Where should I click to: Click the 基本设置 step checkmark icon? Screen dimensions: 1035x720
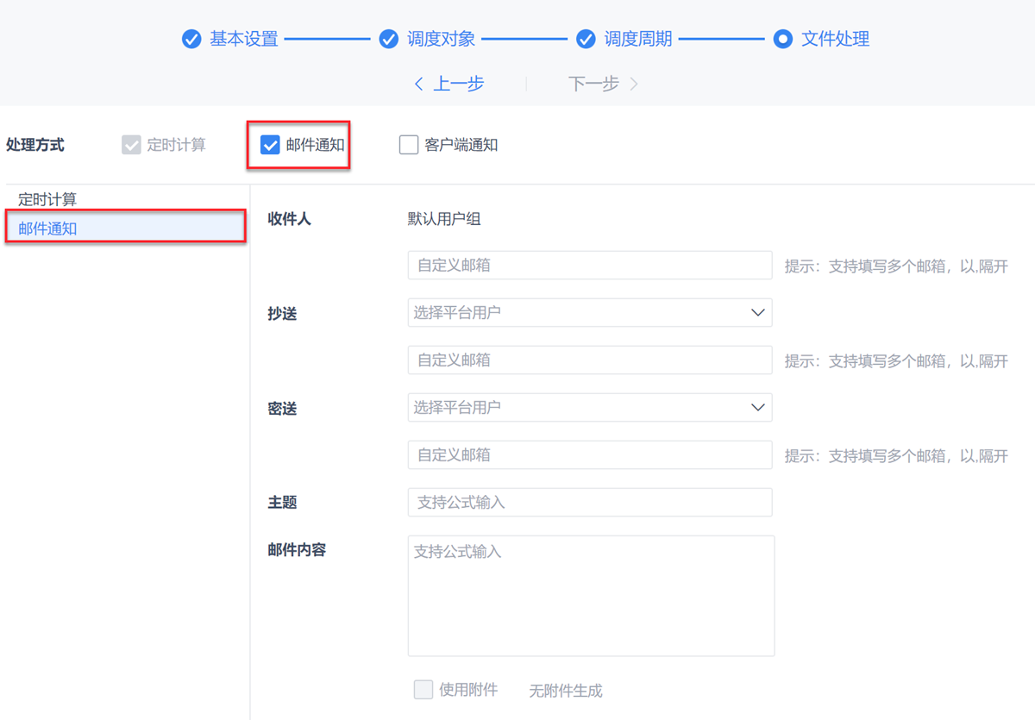[x=191, y=40]
